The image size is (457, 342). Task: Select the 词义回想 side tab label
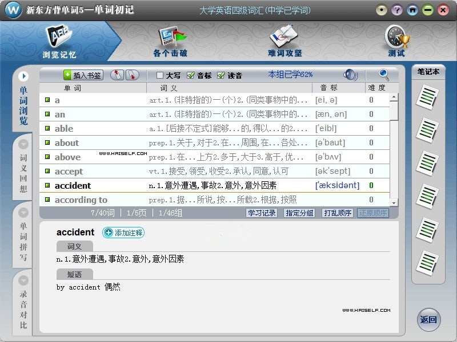(23, 174)
